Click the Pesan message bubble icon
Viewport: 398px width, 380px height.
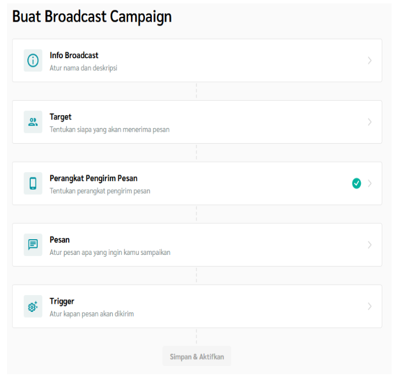coord(33,245)
